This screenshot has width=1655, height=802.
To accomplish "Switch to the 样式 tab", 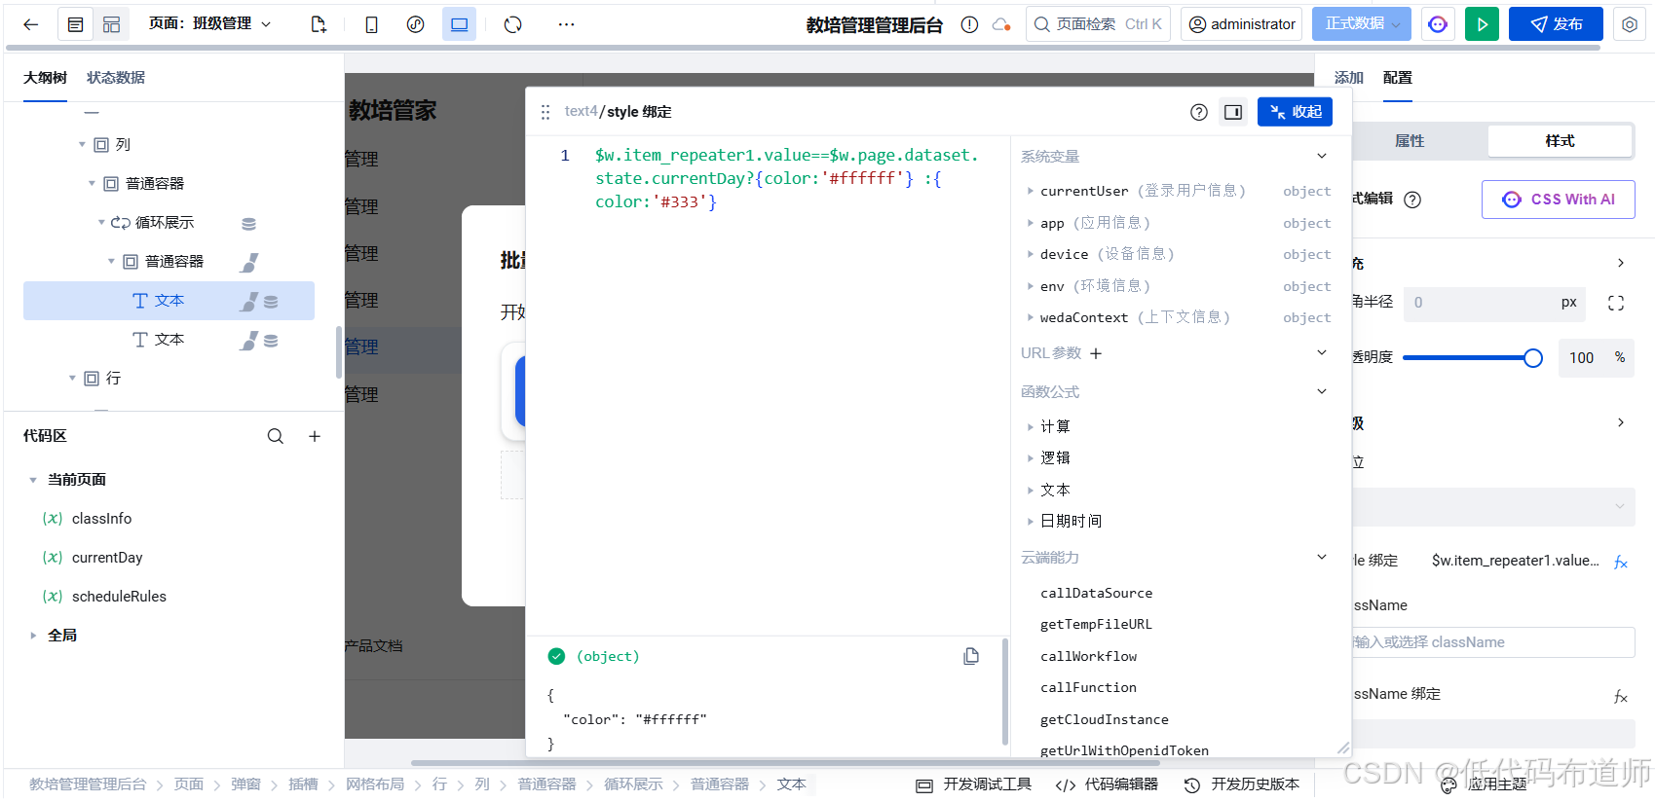I will point(1560,141).
